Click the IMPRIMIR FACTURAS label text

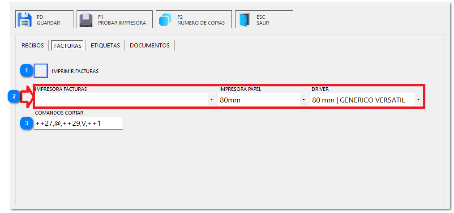coord(75,71)
